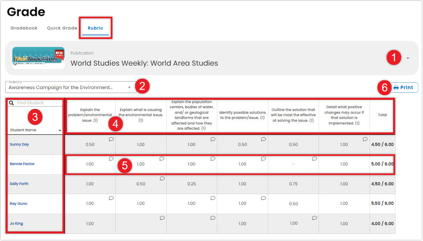Open Sunny Day's comment on Explain the problem/environmental issue
This screenshot has width=423, height=241.
click(x=111, y=139)
